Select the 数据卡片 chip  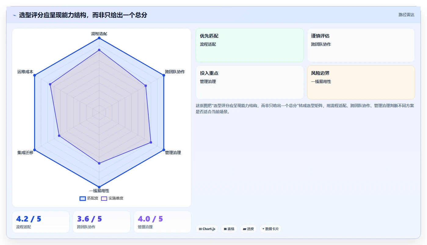point(270,229)
